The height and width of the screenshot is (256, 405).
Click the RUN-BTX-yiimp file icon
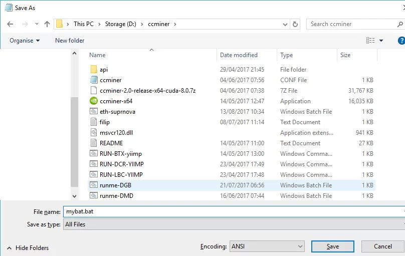(x=94, y=153)
